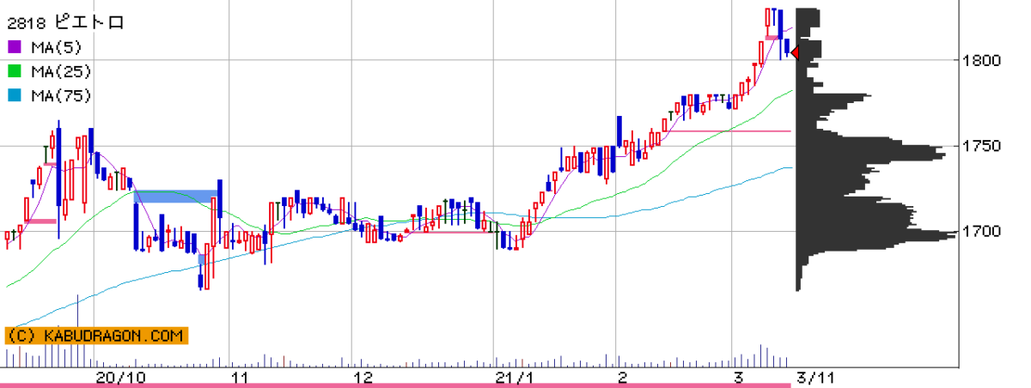Click the MA(75) legend label

click(x=61, y=95)
